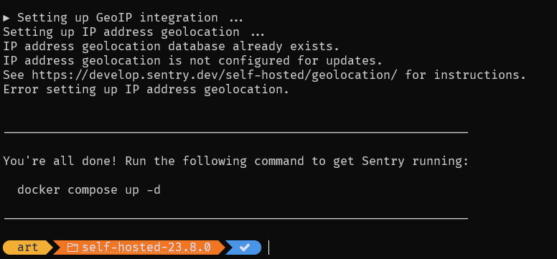
Task: Click the 'docker compose up -d' command text
Action: (89, 189)
